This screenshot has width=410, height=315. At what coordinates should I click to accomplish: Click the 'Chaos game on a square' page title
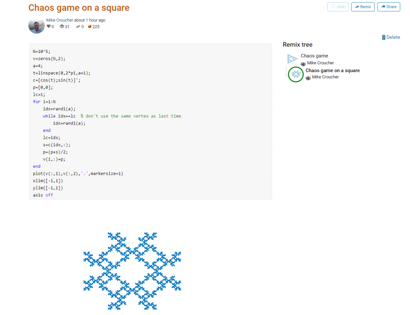(79, 8)
